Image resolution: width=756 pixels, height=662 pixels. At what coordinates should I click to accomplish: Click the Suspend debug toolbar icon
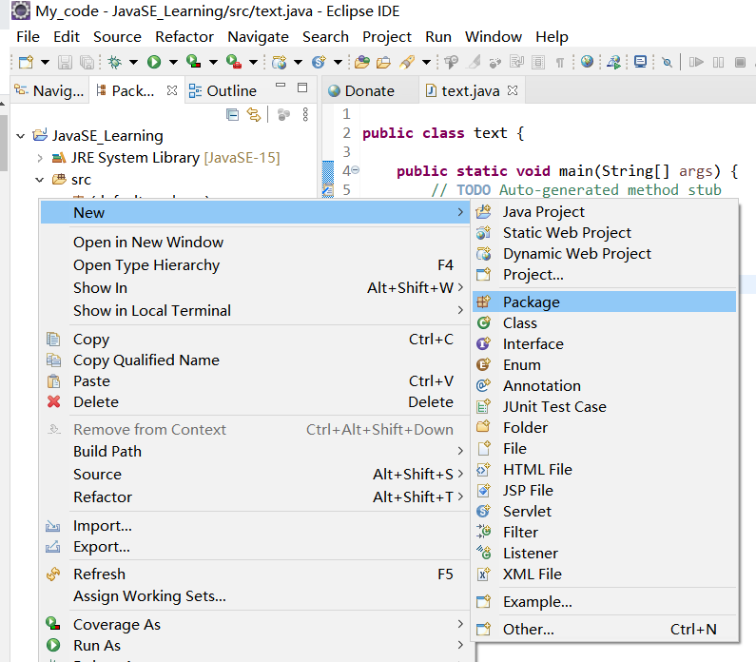point(718,62)
